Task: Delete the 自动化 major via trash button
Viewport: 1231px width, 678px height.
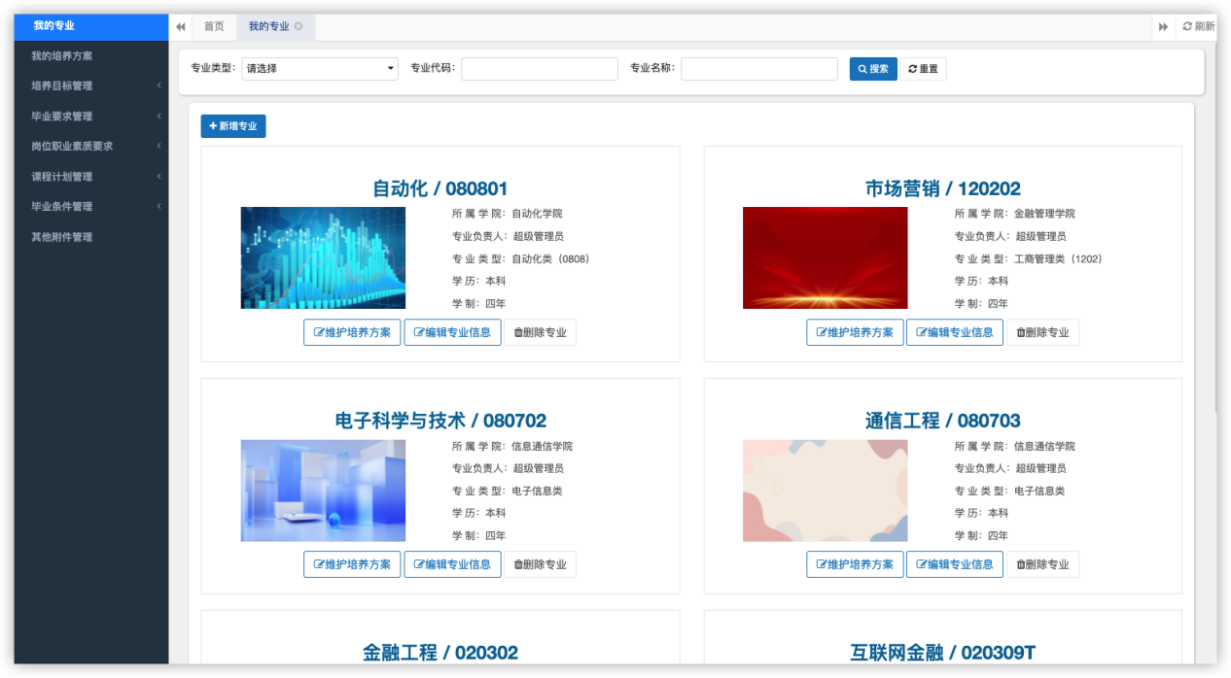Action: coord(540,332)
